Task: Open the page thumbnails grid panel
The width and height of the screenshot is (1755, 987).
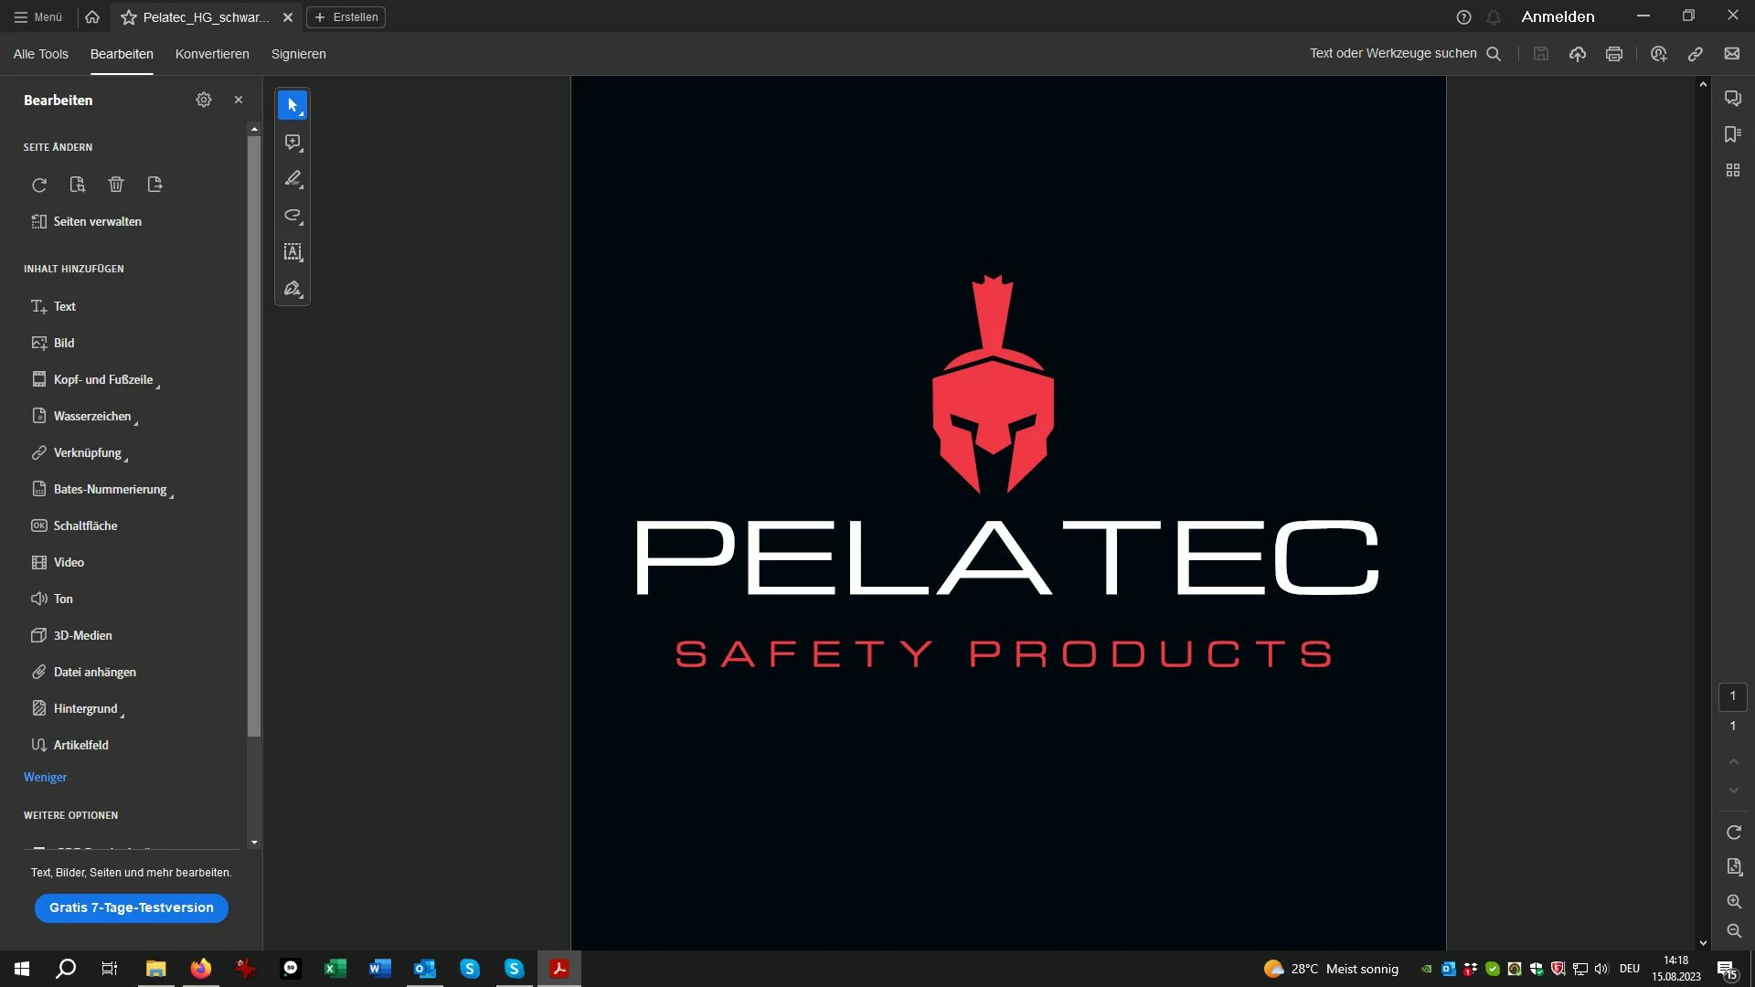Action: (x=1733, y=171)
